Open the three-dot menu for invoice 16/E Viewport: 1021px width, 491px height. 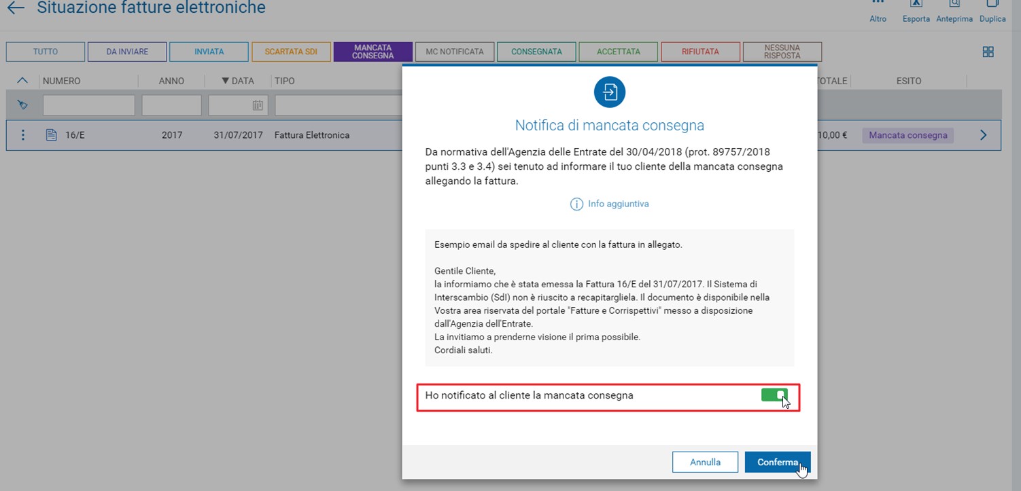tap(23, 135)
